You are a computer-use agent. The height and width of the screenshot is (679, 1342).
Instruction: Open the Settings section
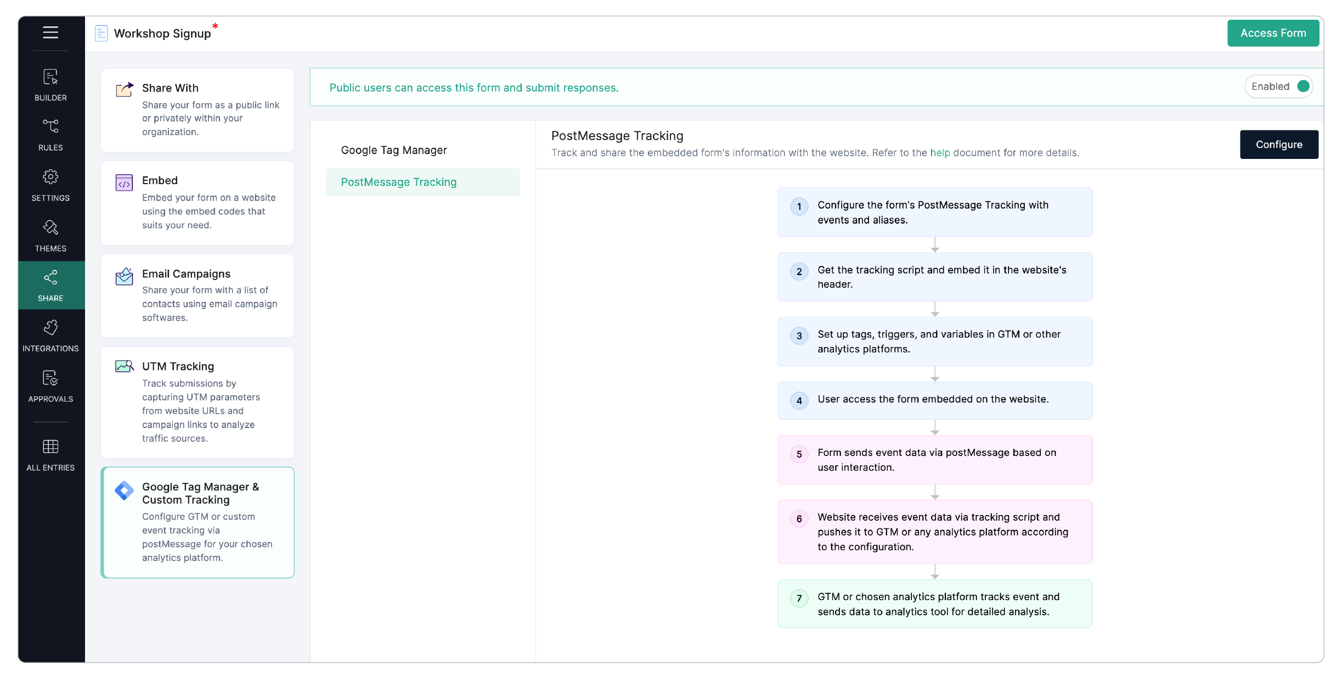[50, 185]
